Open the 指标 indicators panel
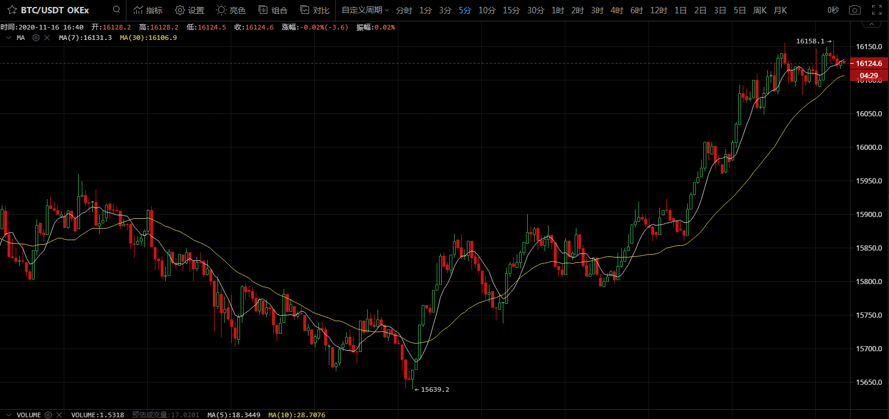889x419 pixels. 148,10
